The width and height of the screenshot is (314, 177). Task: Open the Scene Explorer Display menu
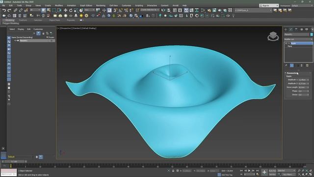(21, 29)
